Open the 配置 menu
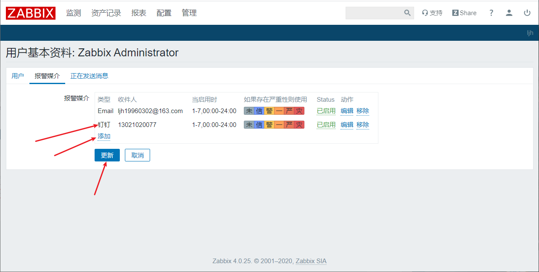Viewport: 539px width, 272px height. (164, 13)
